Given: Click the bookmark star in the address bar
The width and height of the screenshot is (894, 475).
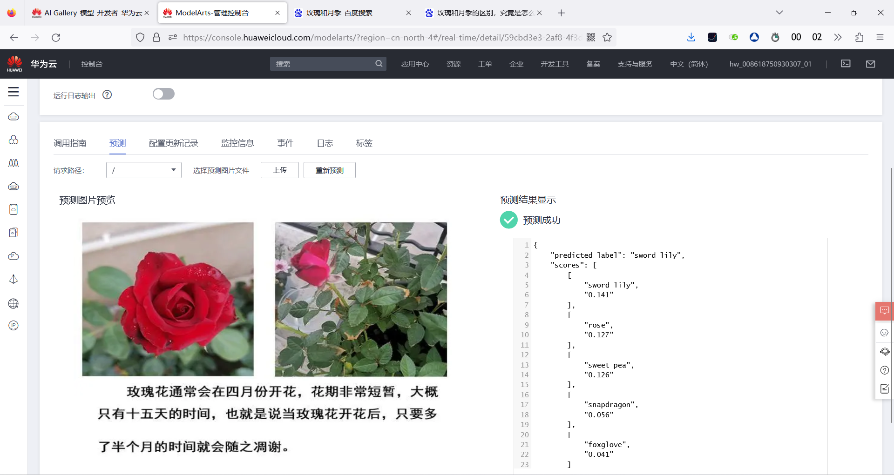Looking at the screenshot, I should click(607, 37).
